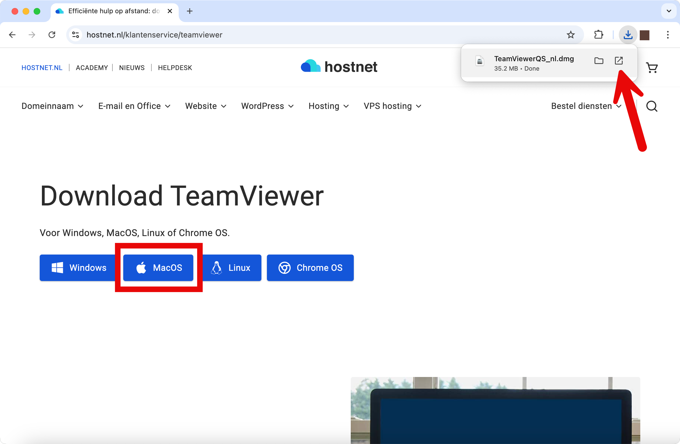This screenshot has height=444, width=680.
Task: Open the Extensions puzzle icon
Action: click(x=599, y=35)
